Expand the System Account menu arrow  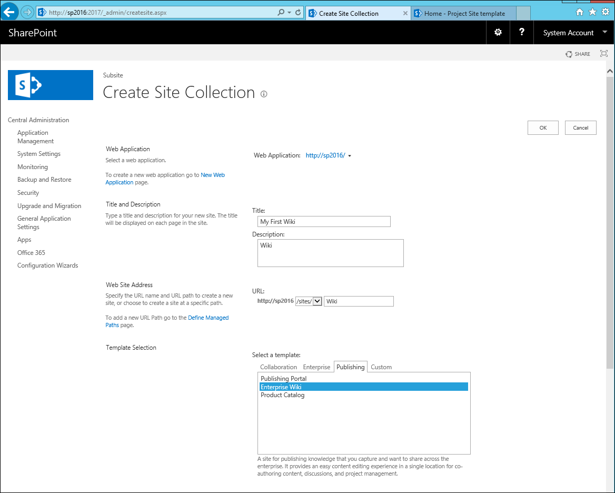[605, 32]
